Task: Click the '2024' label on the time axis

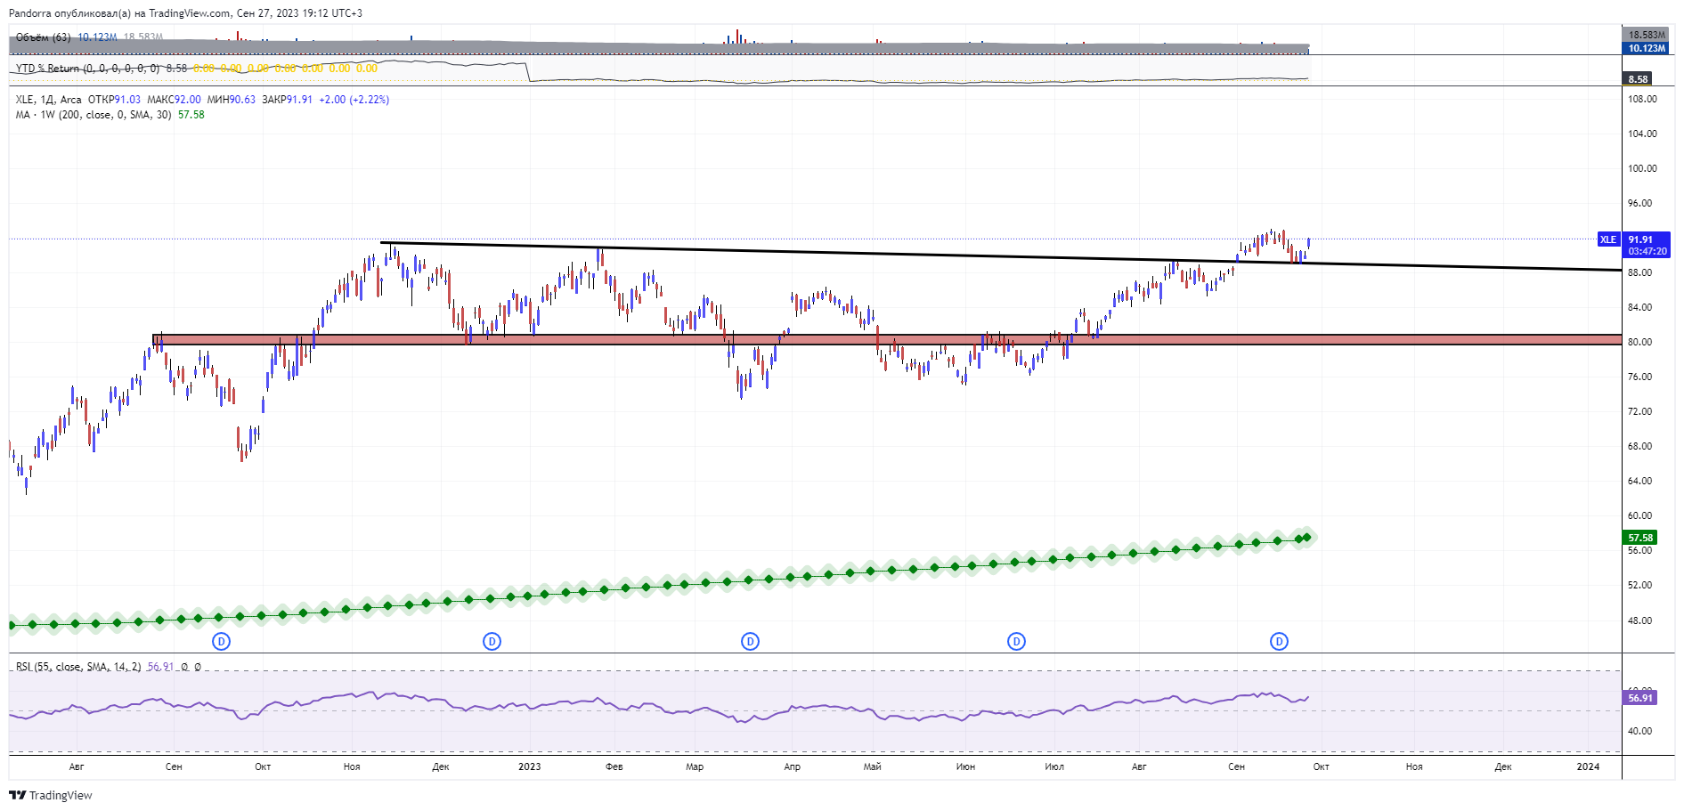Action: (1588, 766)
